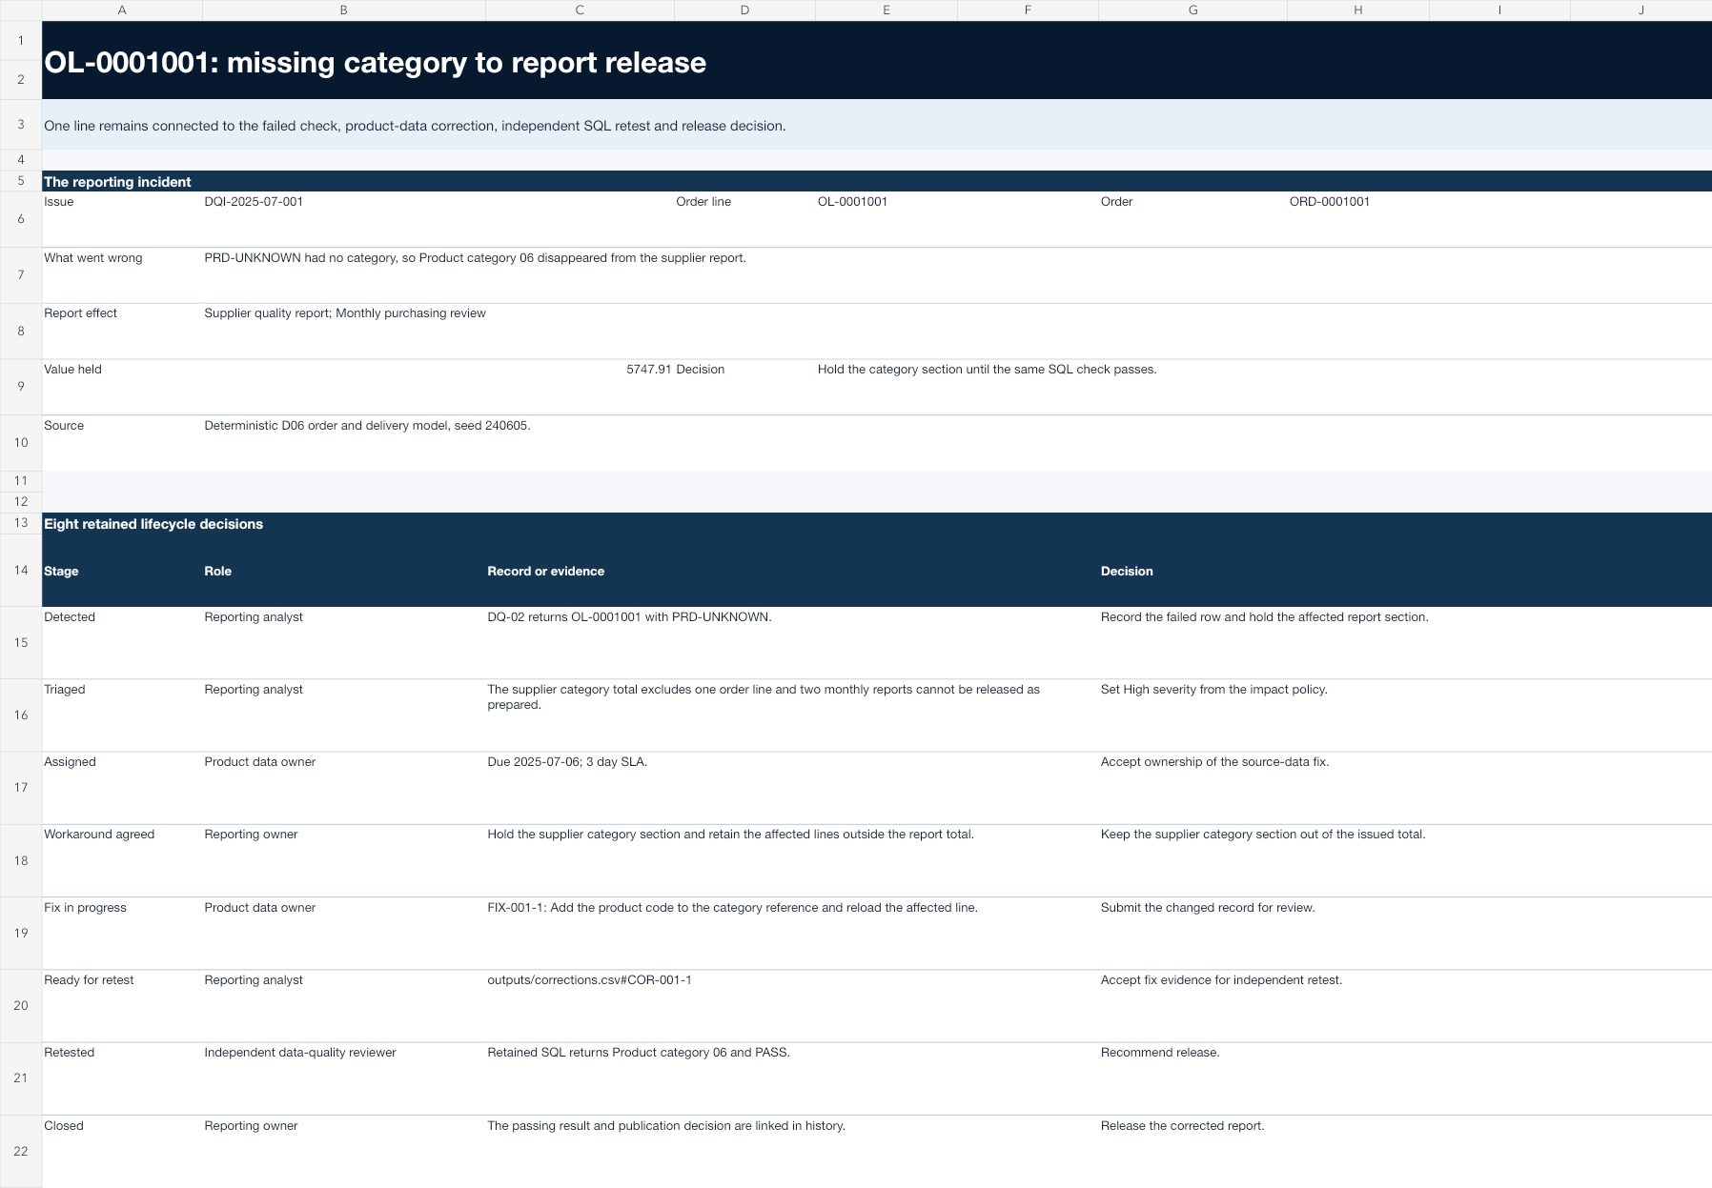1712x1188 pixels.
Task: Select row 22 header
Action: coord(21,1151)
